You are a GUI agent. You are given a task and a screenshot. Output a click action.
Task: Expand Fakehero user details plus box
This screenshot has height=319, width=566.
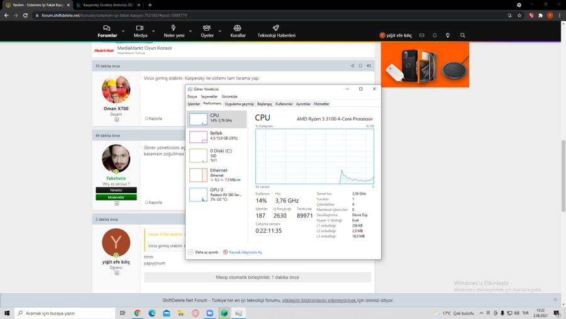116,203
